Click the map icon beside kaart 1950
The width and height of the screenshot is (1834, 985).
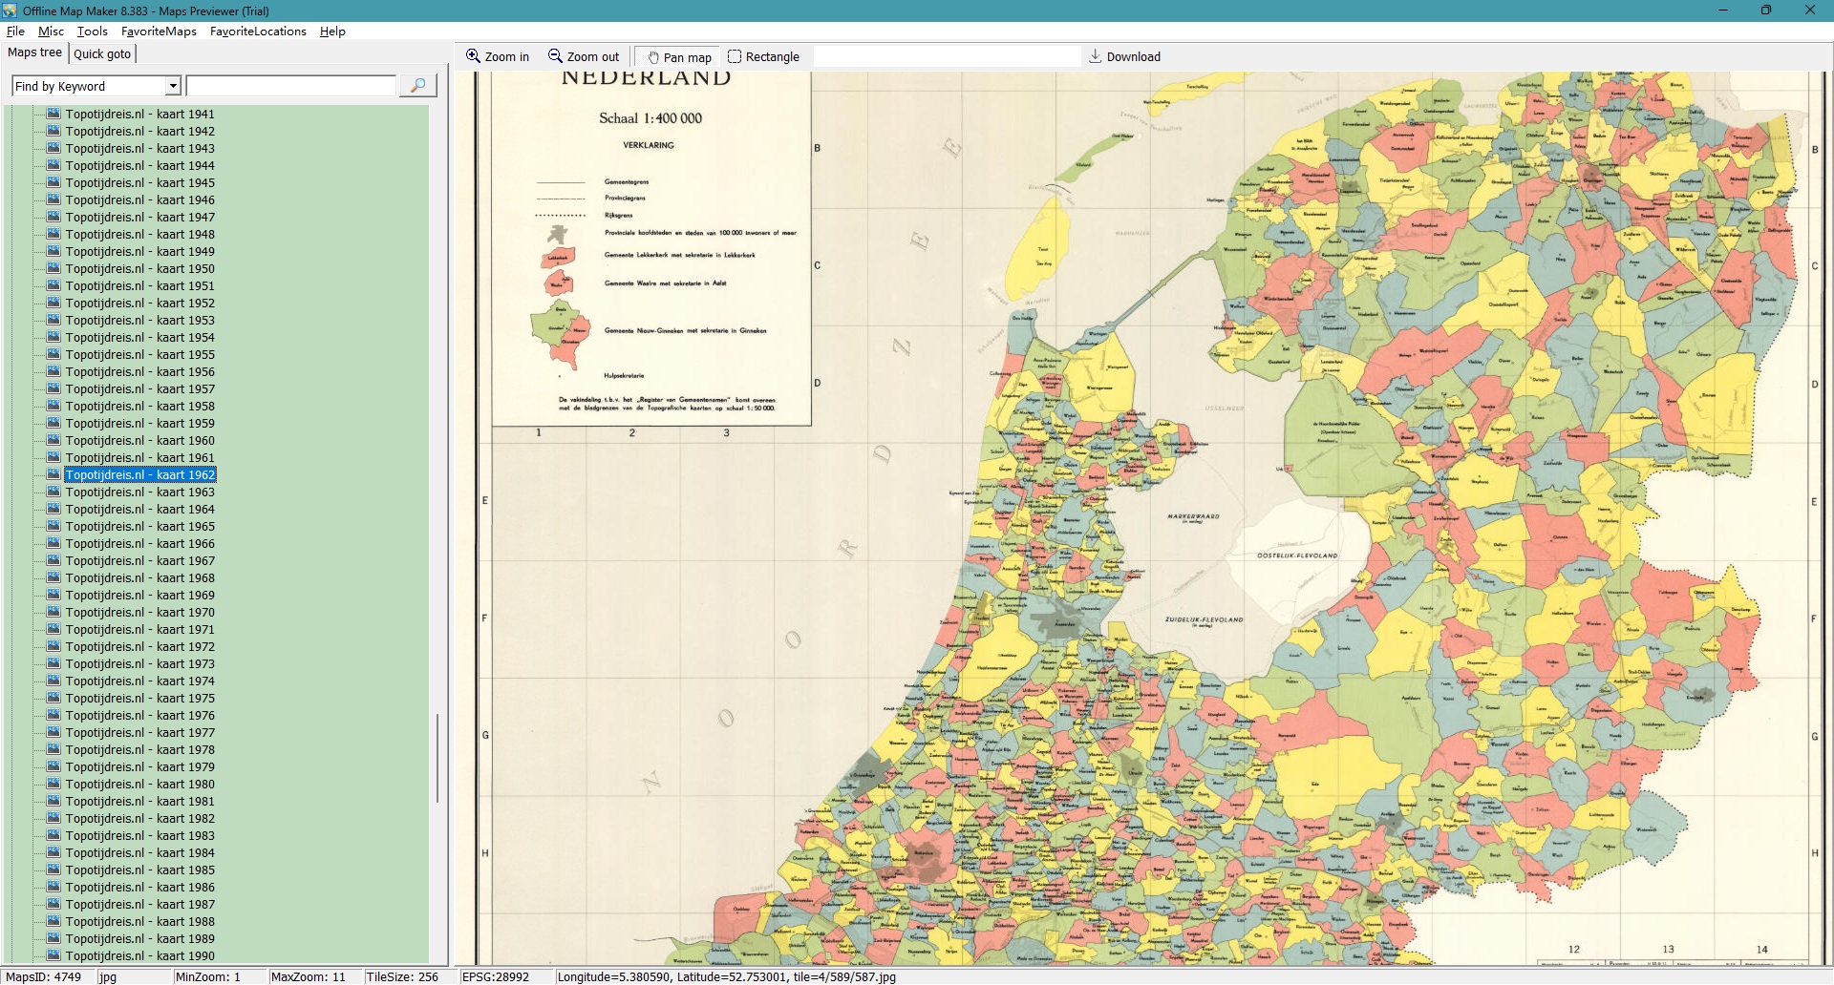(53, 268)
